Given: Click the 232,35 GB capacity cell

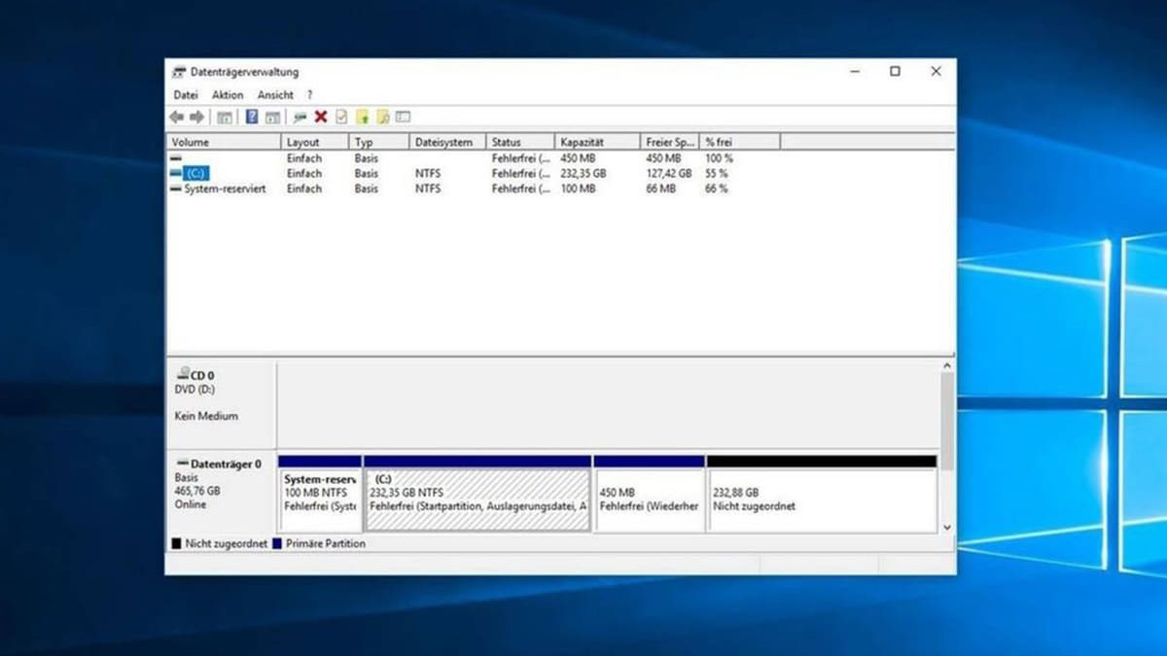Looking at the screenshot, I should [583, 173].
